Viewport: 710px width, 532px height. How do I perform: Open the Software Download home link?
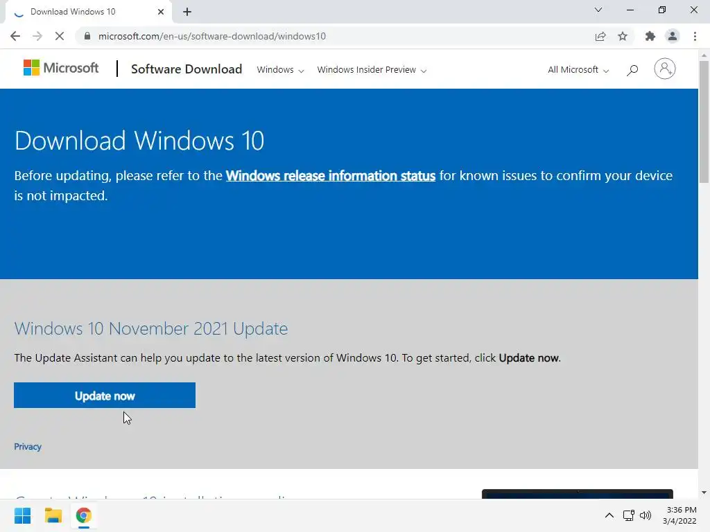coord(187,69)
